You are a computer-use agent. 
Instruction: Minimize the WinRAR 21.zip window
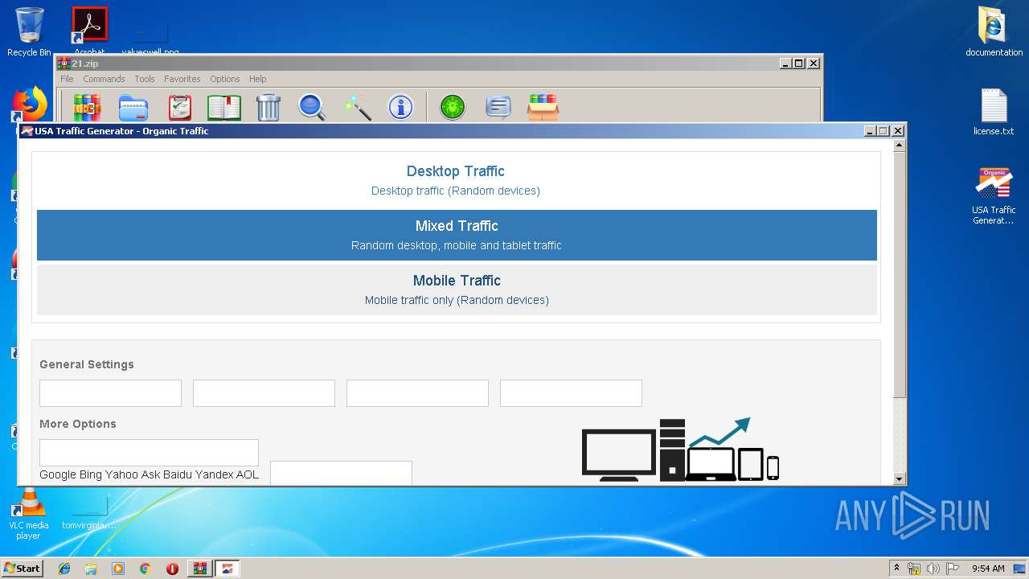(785, 64)
